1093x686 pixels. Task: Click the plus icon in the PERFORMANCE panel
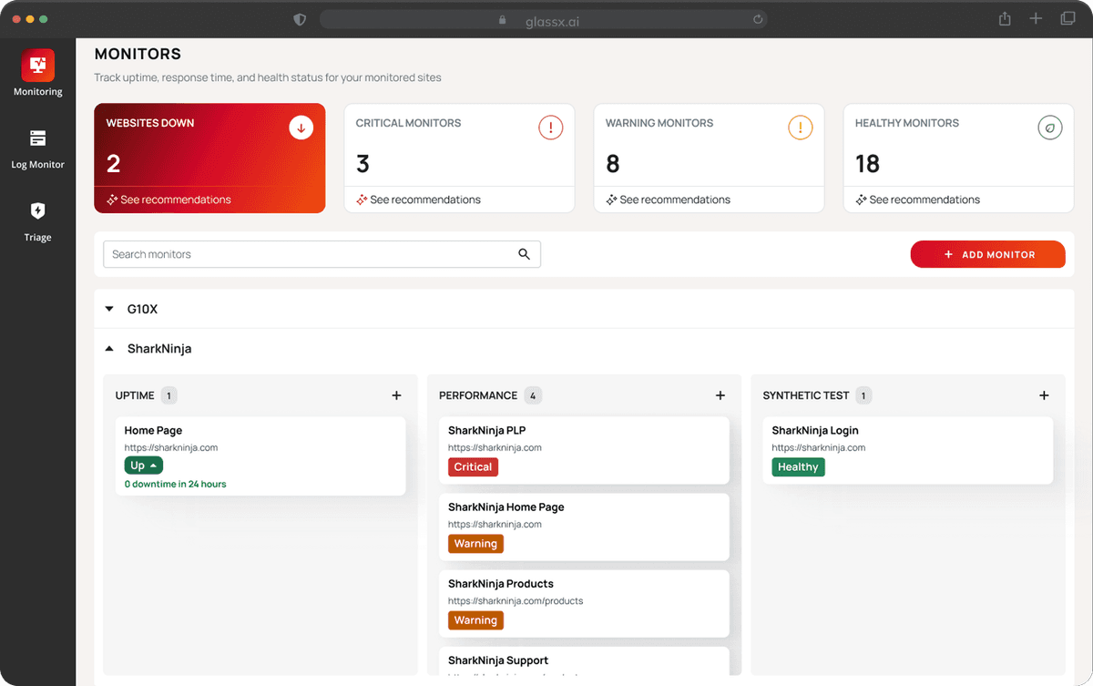coord(720,395)
